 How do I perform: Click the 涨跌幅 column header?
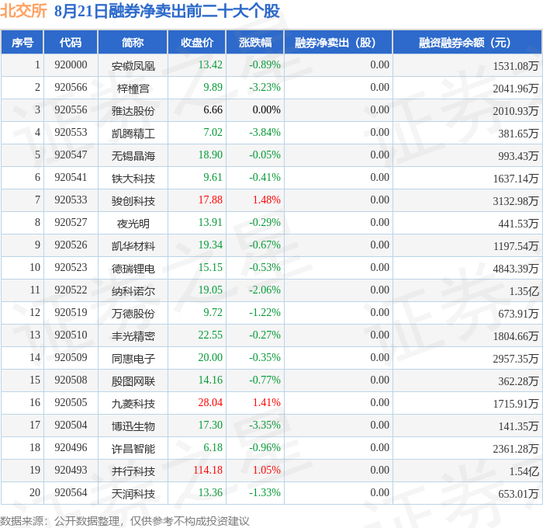pos(255,42)
